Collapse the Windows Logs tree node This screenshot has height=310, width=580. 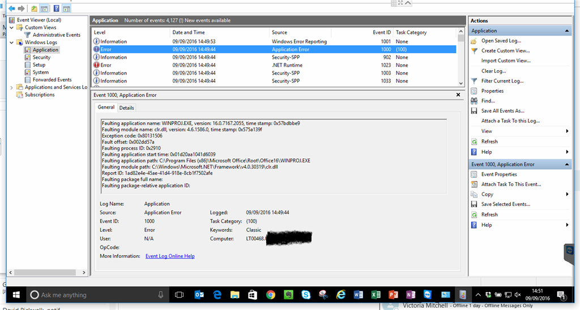11,42
